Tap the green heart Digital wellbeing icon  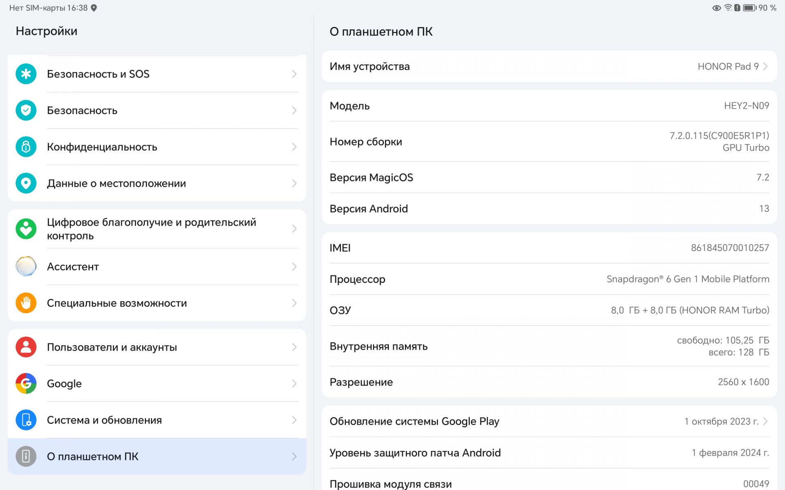point(26,229)
